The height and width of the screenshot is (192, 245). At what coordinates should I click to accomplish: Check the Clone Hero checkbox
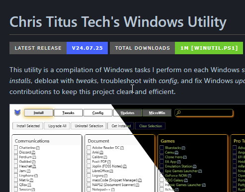click(162, 157)
